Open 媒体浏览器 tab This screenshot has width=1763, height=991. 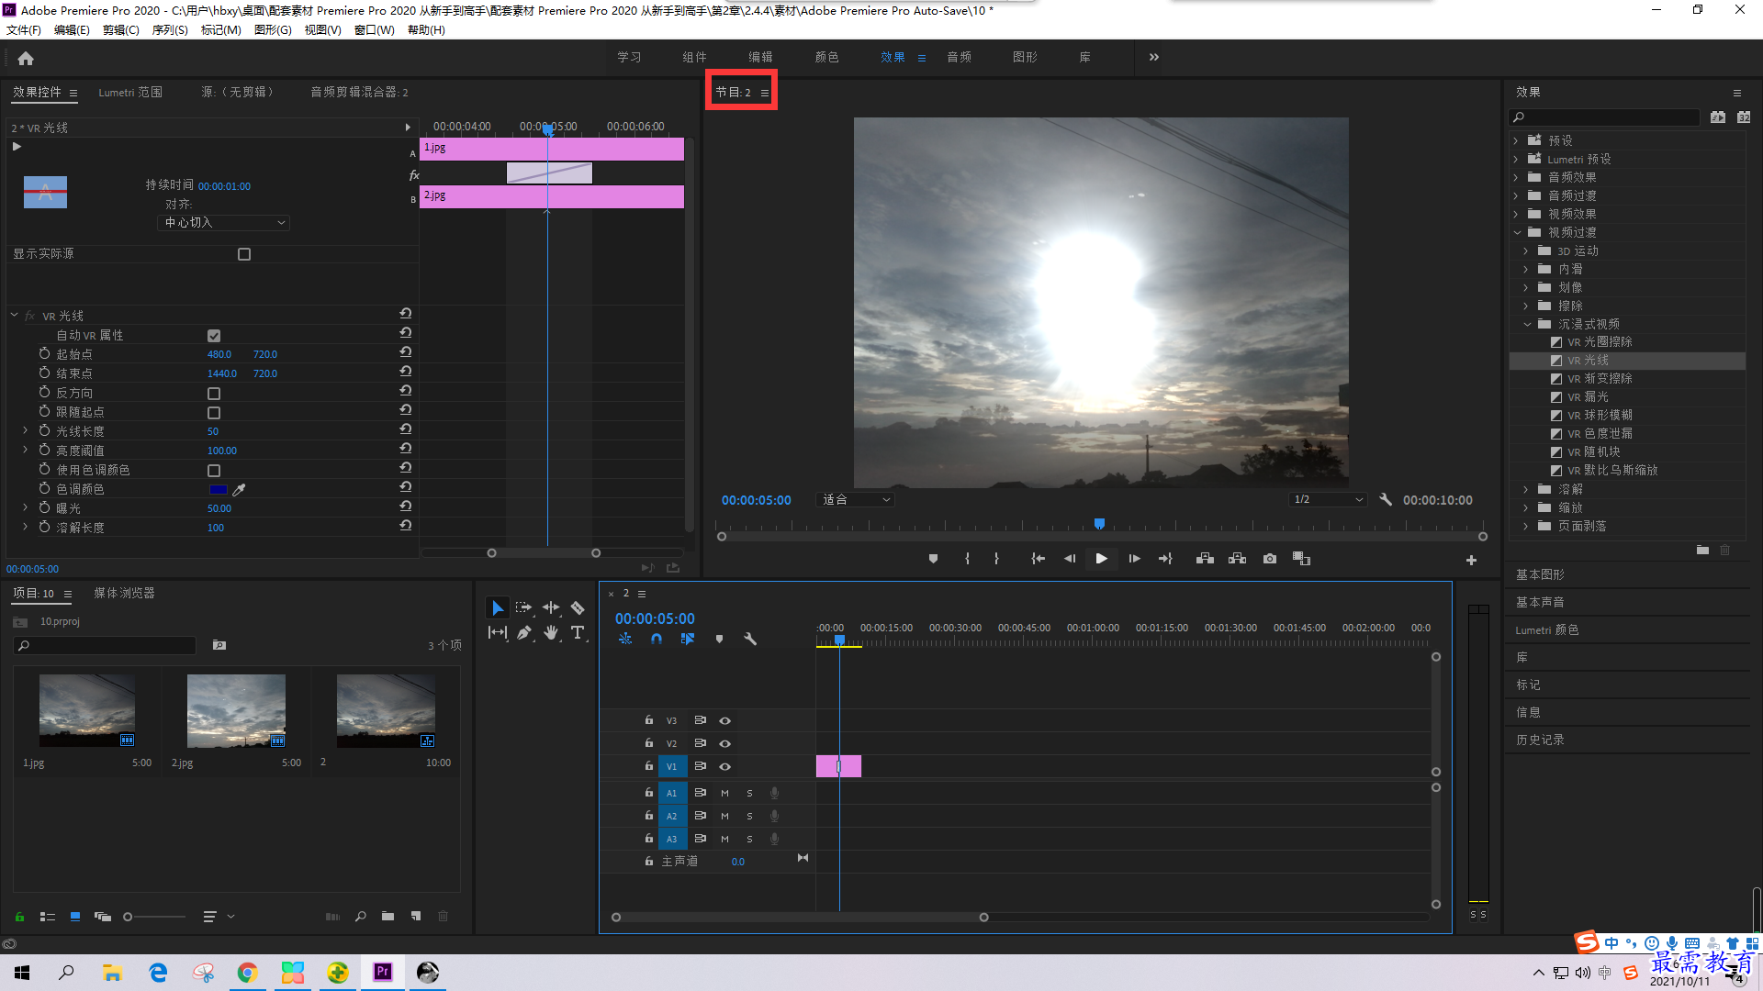[x=124, y=593]
